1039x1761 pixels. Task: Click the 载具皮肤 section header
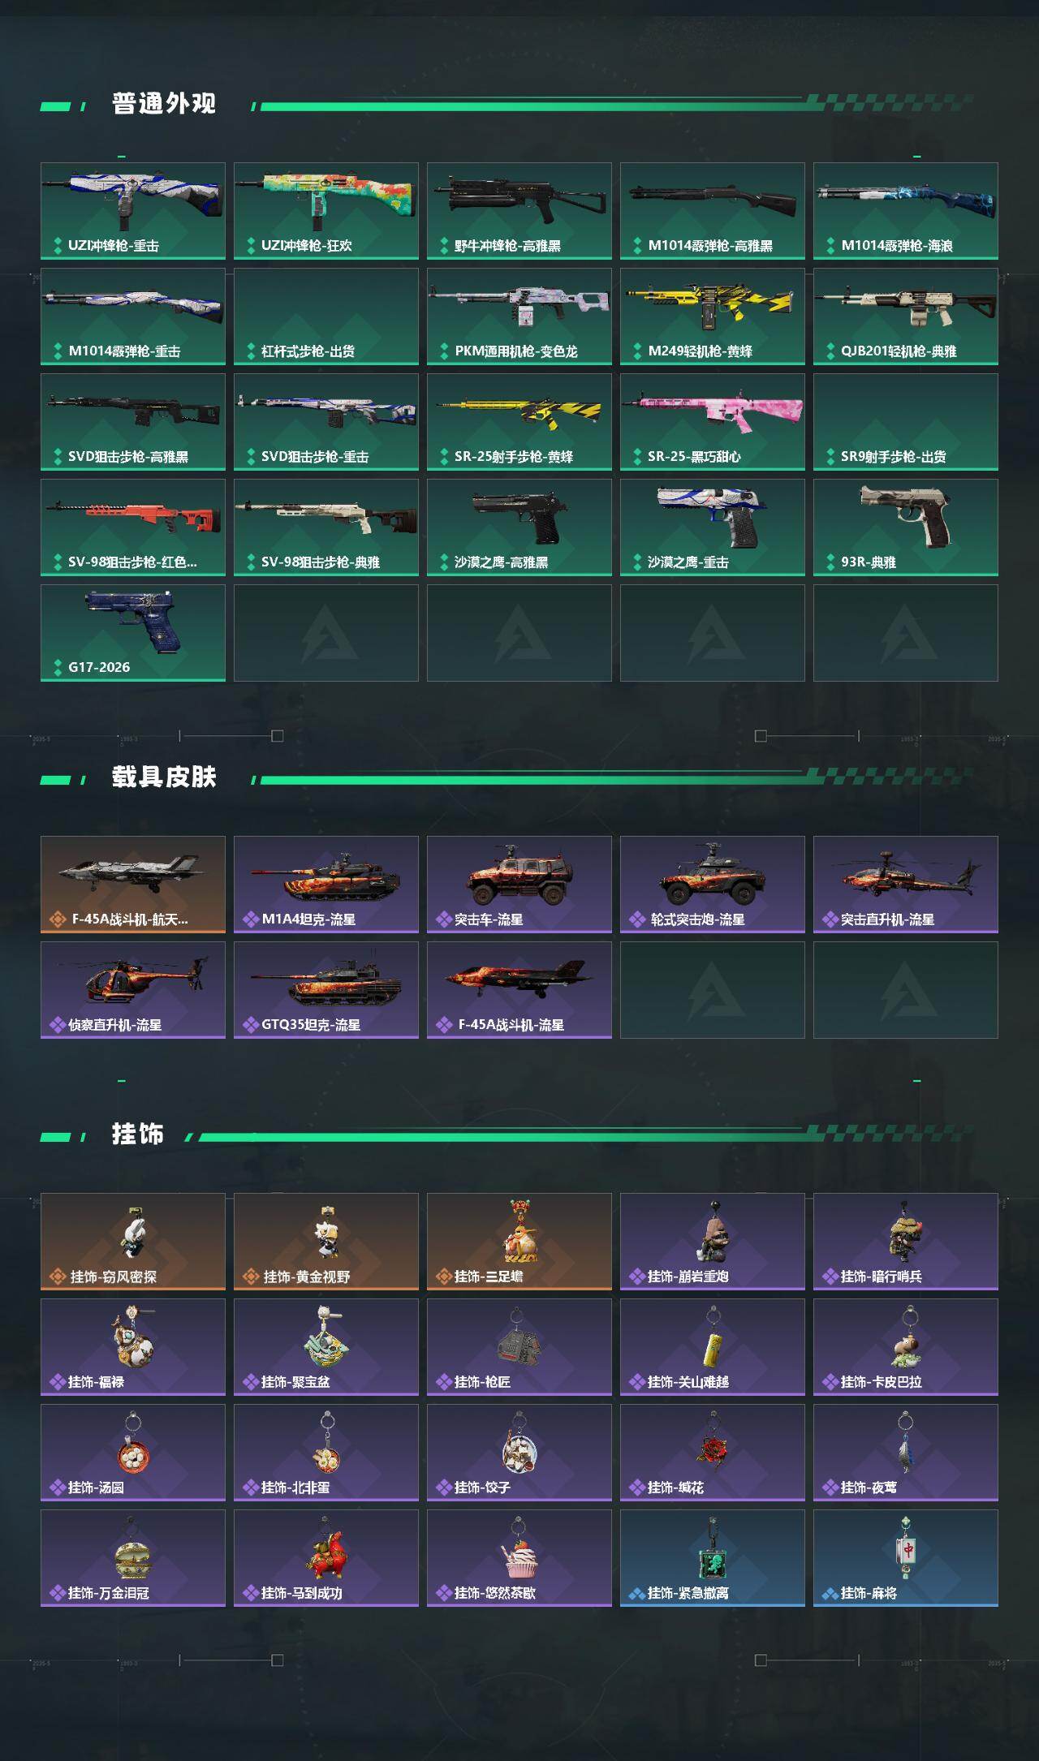[x=164, y=777]
